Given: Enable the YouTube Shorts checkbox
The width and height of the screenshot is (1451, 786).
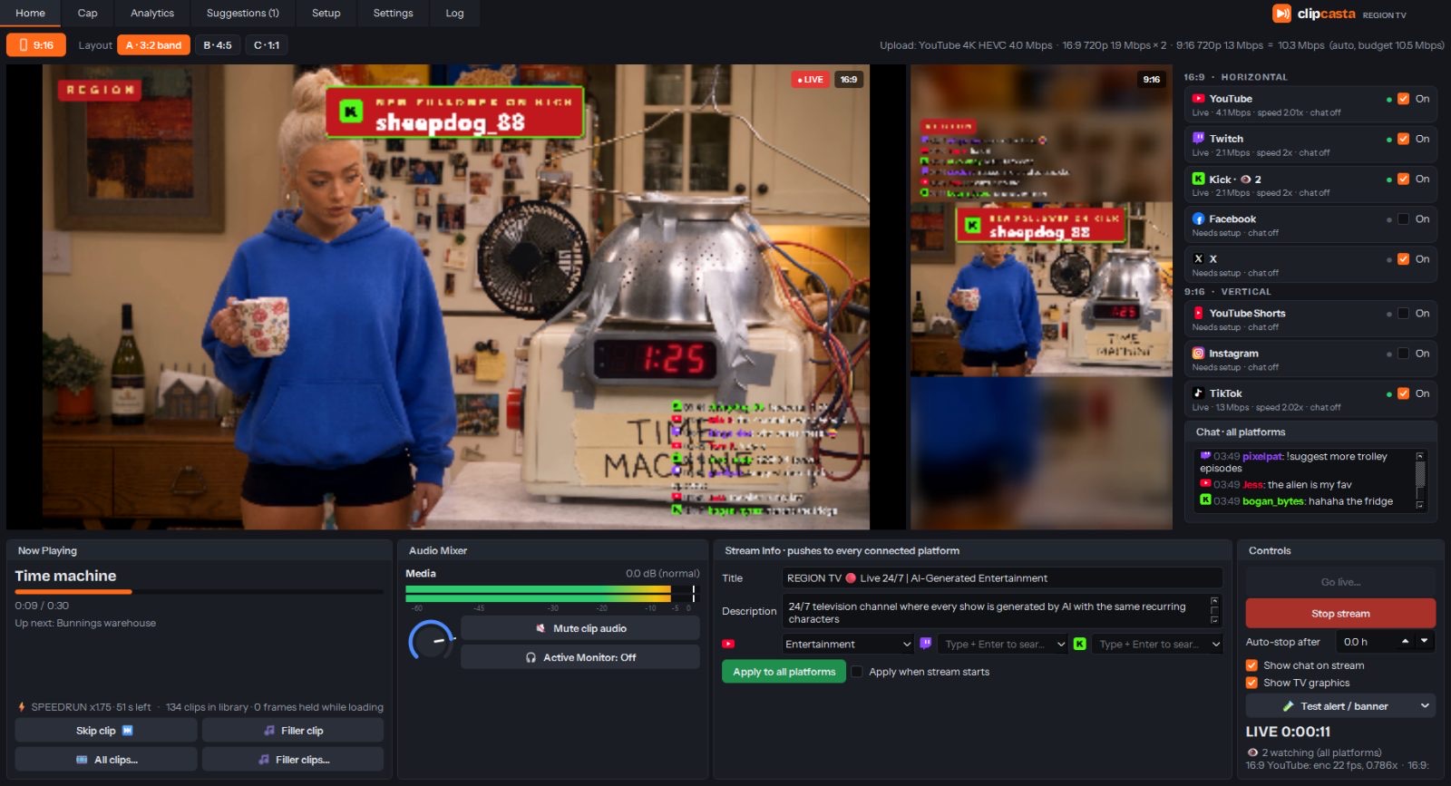Looking at the screenshot, I should click(1403, 313).
